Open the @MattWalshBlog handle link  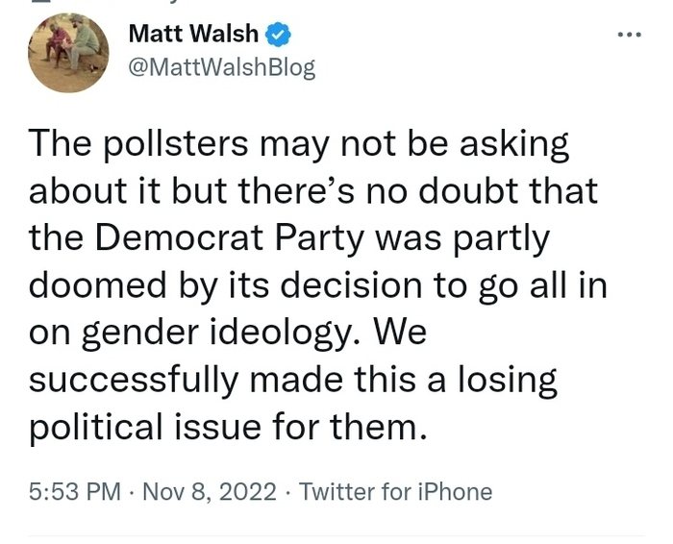(221, 67)
